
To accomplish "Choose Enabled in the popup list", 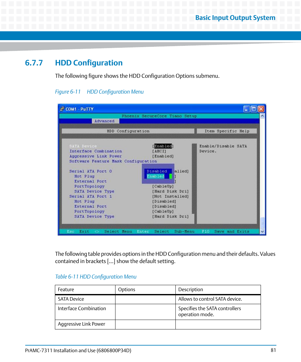I will point(156,176).
